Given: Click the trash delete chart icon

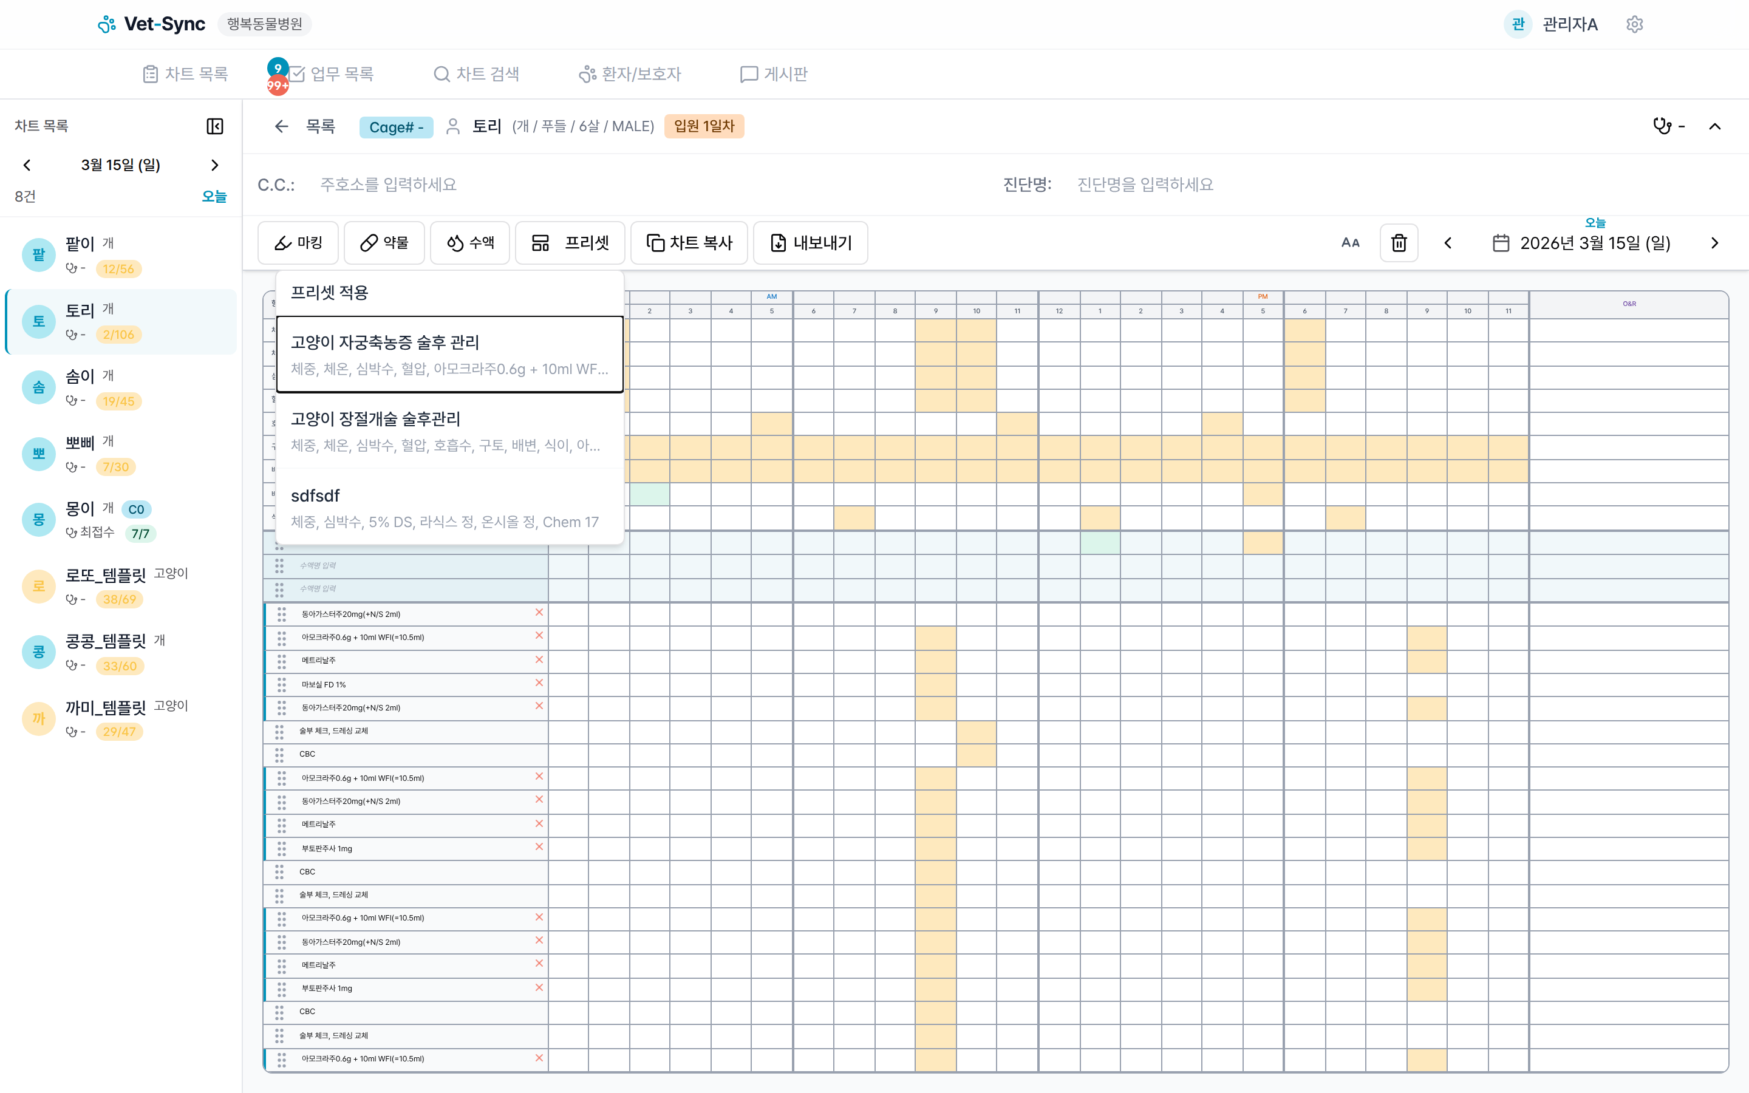Looking at the screenshot, I should [1399, 243].
